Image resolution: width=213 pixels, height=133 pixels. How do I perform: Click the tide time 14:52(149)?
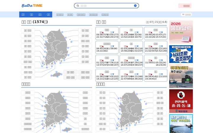162,51
